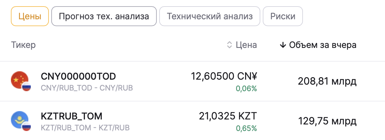385x140 pixels.
Task: Click the CNY/RUB_TOD - CNY/RUB subtitle
Action: 87,88
